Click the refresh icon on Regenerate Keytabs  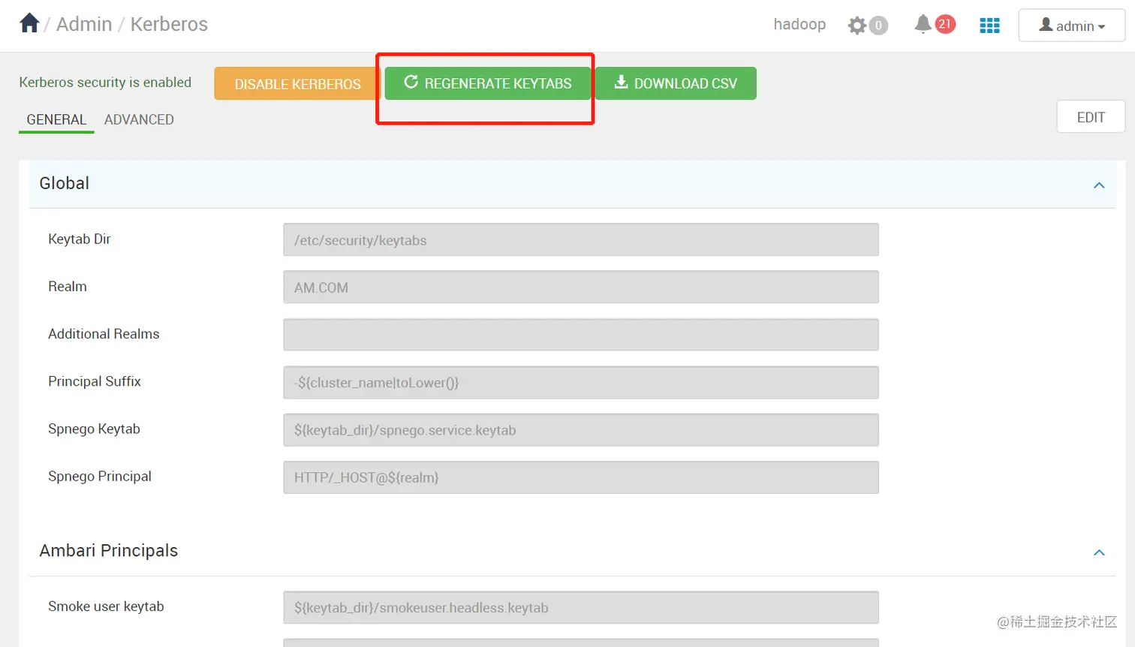click(411, 82)
